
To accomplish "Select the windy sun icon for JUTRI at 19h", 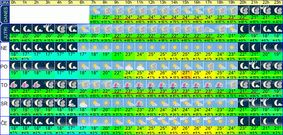I will tap(231, 28).
